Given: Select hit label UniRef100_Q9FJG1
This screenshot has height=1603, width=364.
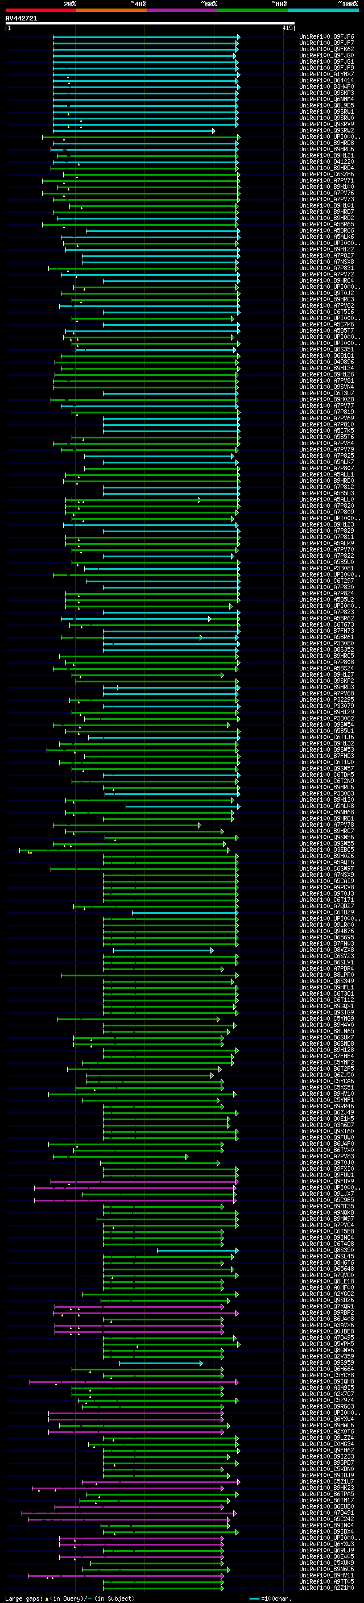Looking at the screenshot, I should (x=326, y=61).
